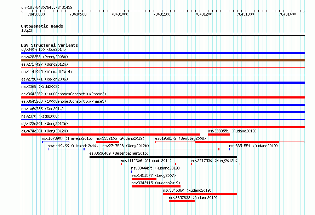The image size is (315, 215).
Task: Select the nsv3345360 (Audano2019) red bar
Action: 200,194
